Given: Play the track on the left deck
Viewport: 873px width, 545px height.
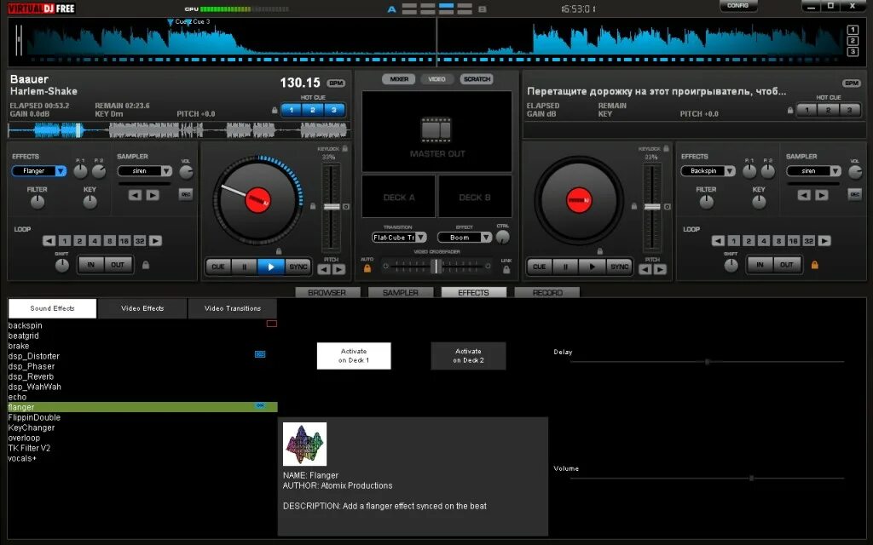Looking at the screenshot, I should click(x=270, y=267).
